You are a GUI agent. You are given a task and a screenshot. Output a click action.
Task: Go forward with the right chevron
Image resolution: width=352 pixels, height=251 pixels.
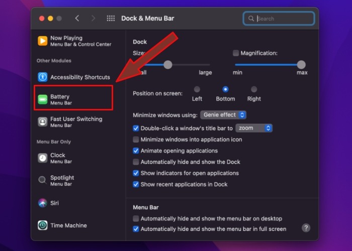[93, 19]
